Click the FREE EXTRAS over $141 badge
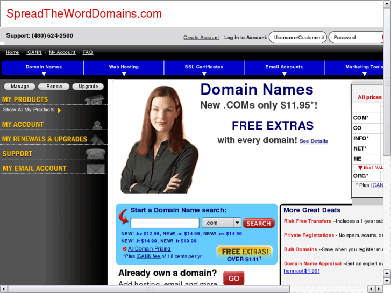391x293 pixels. click(x=244, y=255)
